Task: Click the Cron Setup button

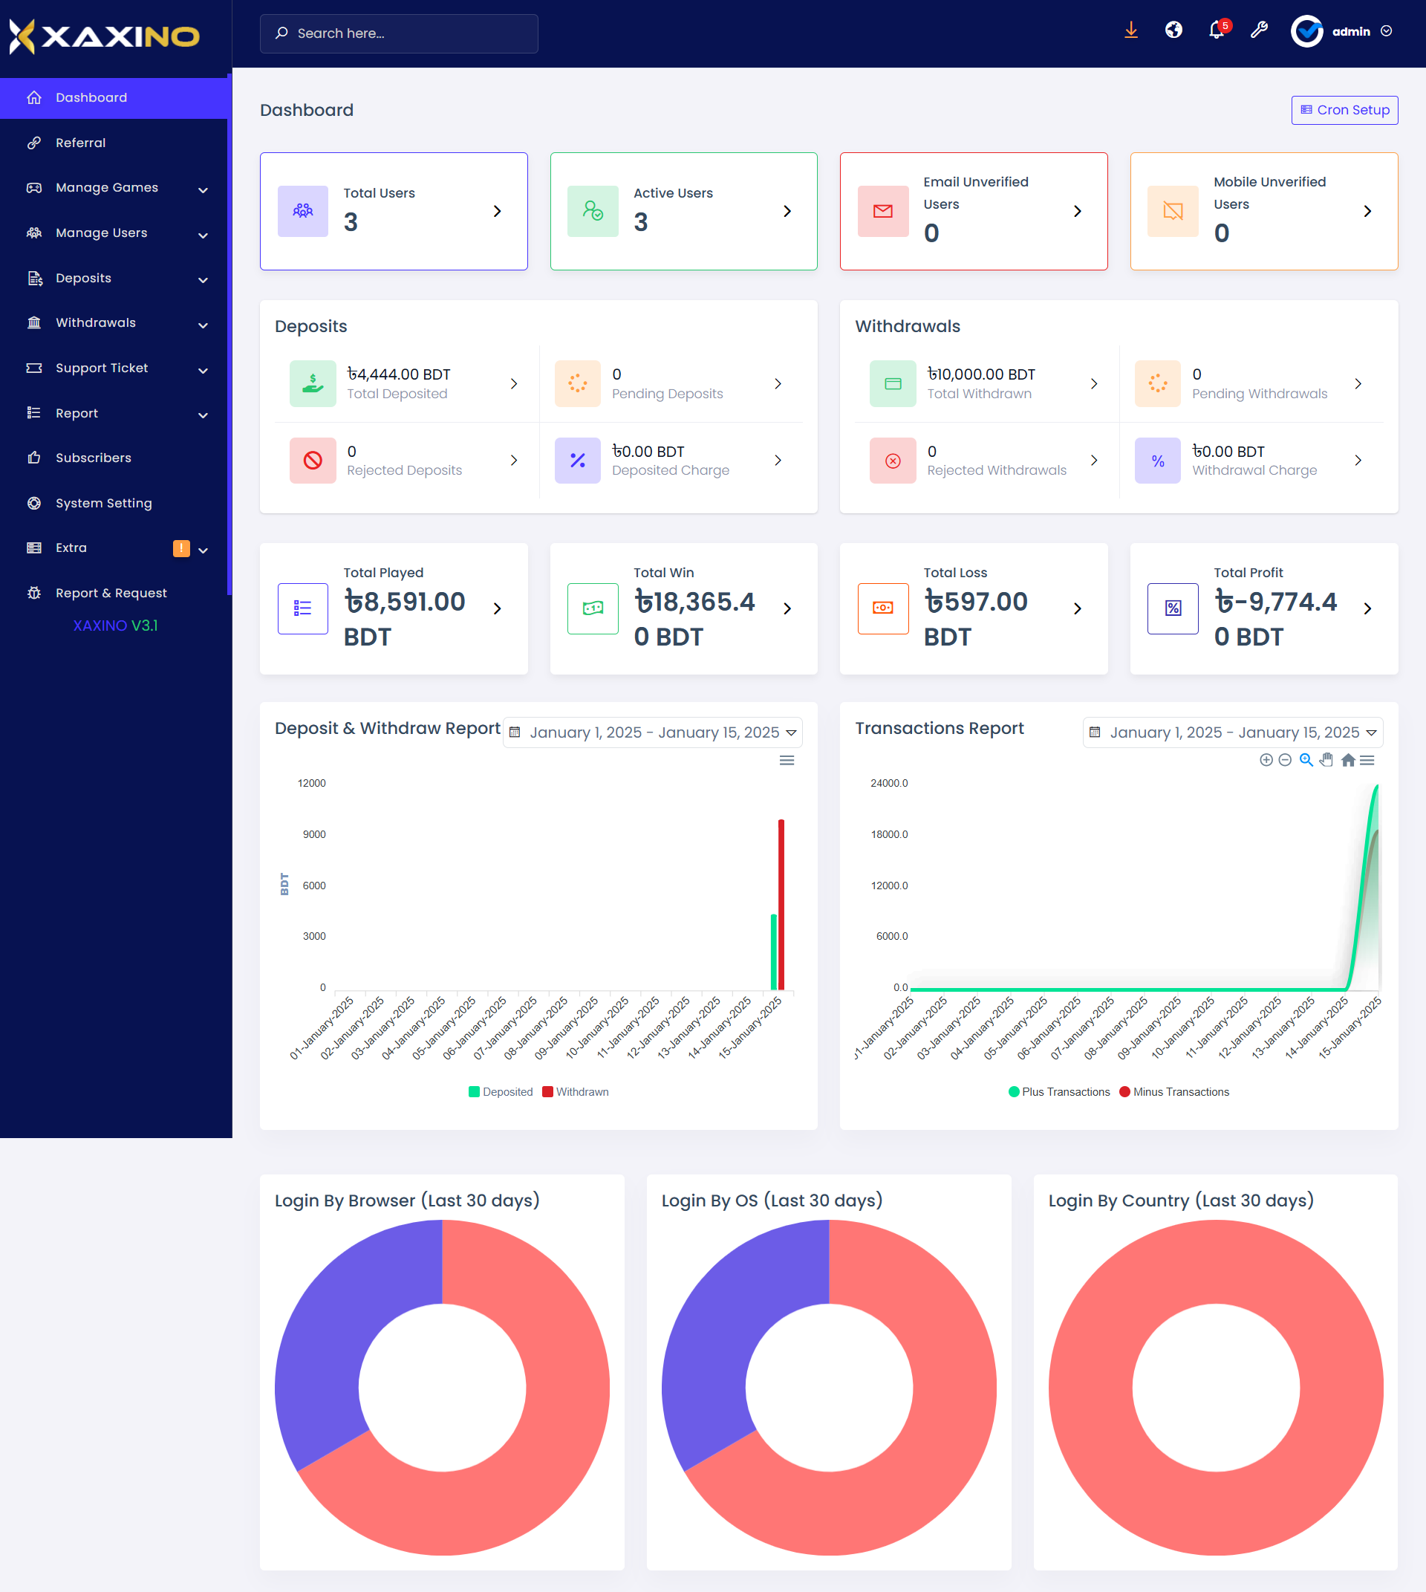Action: pos(1344,110)
